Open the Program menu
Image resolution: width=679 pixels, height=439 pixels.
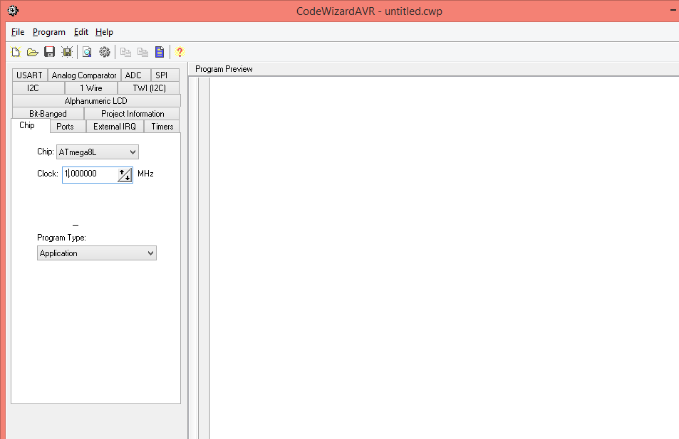(49, 32)
